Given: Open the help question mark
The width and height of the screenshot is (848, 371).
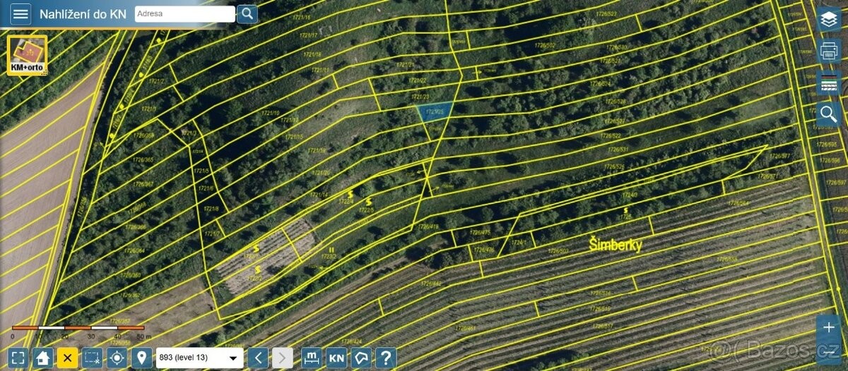Looking at the screenshot, I should click(x=385, y=358).
